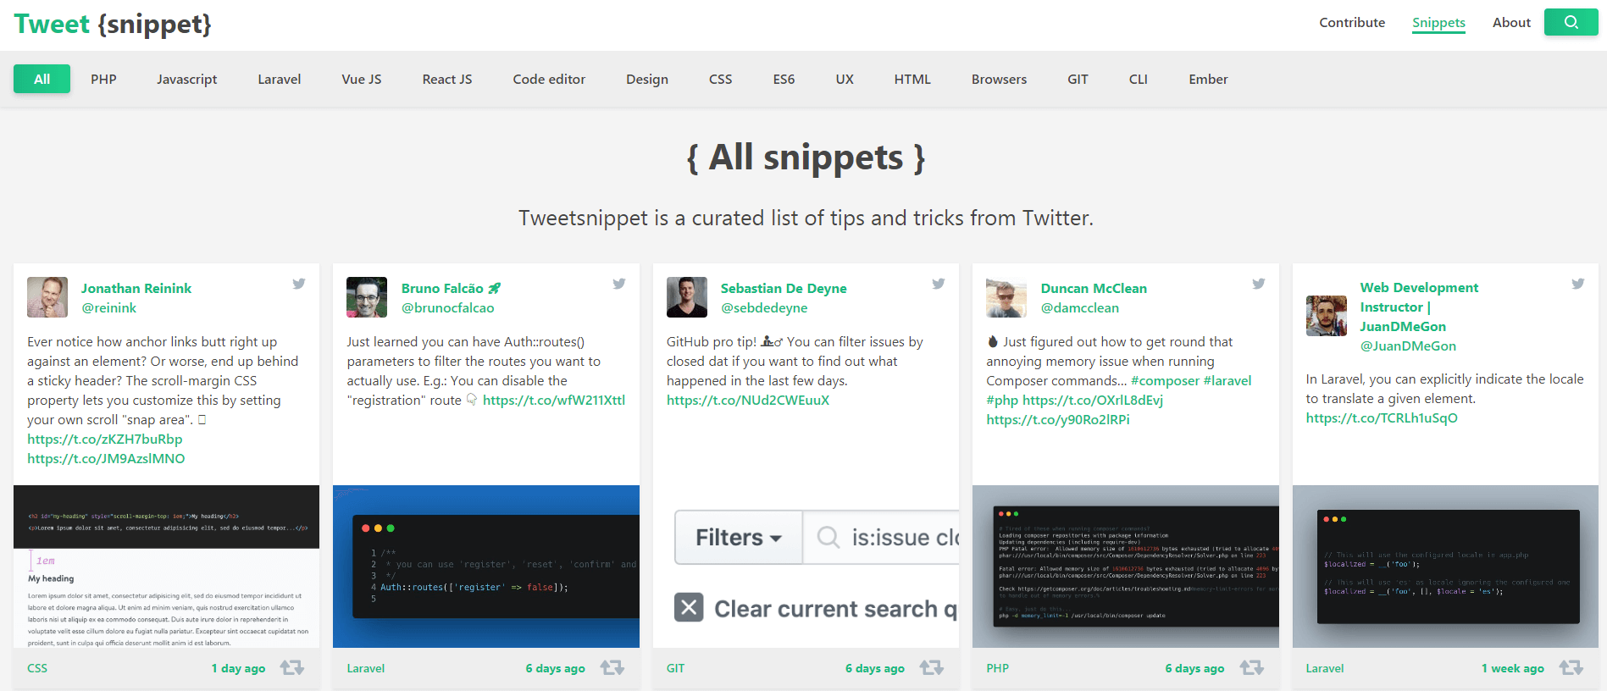Open the #composer hashtag
1607x691 pixels.
click(x=1165, y=380)
